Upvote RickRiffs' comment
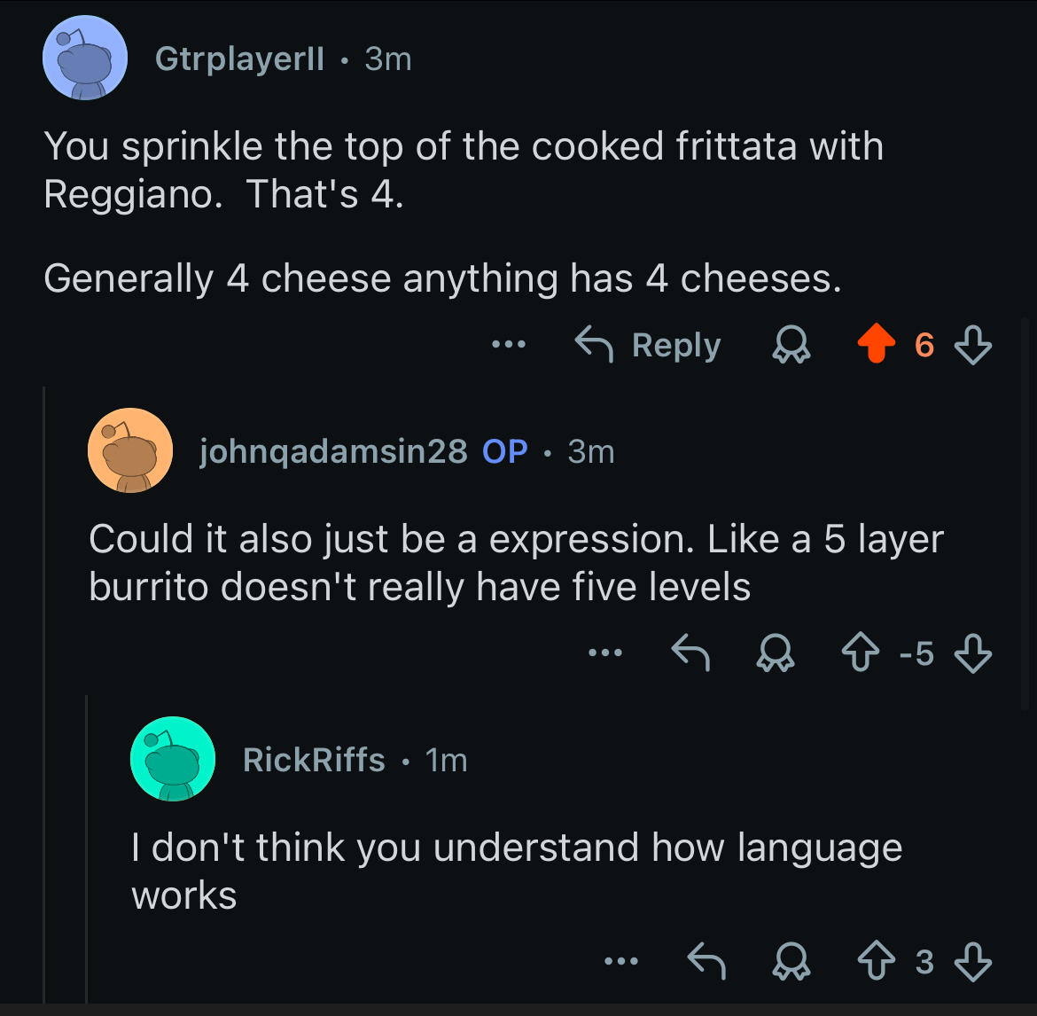The height and width of the screenshot is (1016, 1037). coord(876,961)
